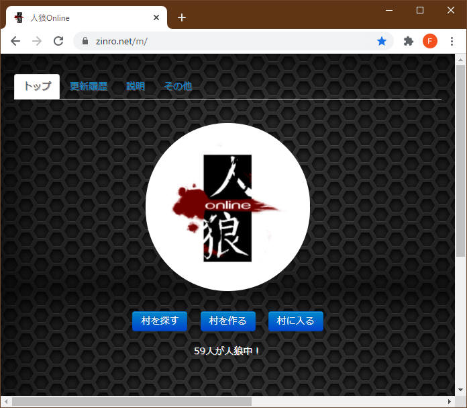Click the 人狼Online tab favicon

(19, 17)
